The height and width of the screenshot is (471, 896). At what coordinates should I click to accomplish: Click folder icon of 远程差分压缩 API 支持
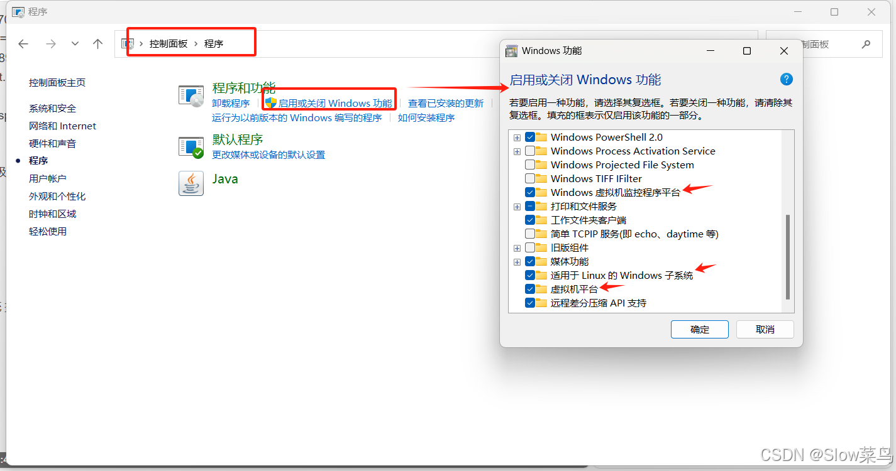click(x=541, y=303)
